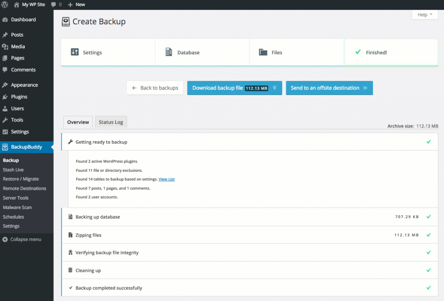Open the View List link
The width and height of the screenshot is (444, 301).
(166, 179)
